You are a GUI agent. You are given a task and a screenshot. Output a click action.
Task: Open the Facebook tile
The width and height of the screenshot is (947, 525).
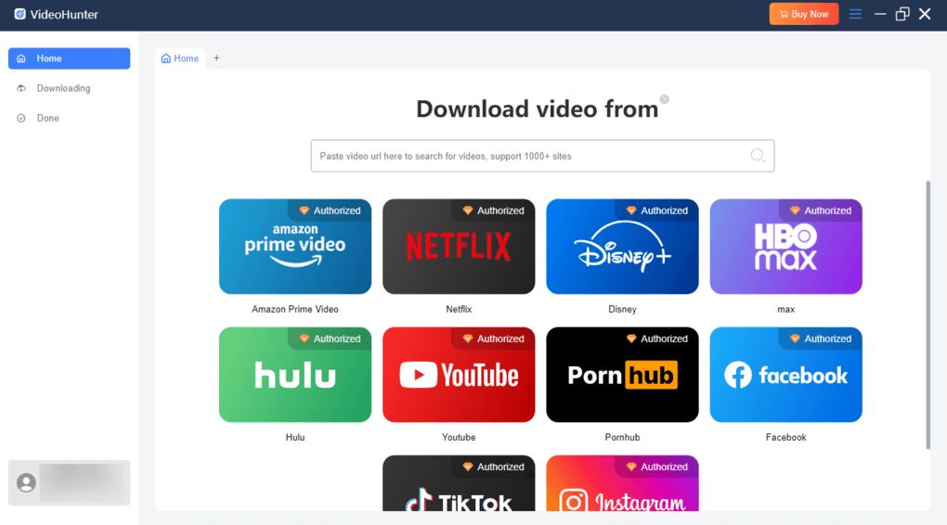pyautogui.click(x=785, y=374)
